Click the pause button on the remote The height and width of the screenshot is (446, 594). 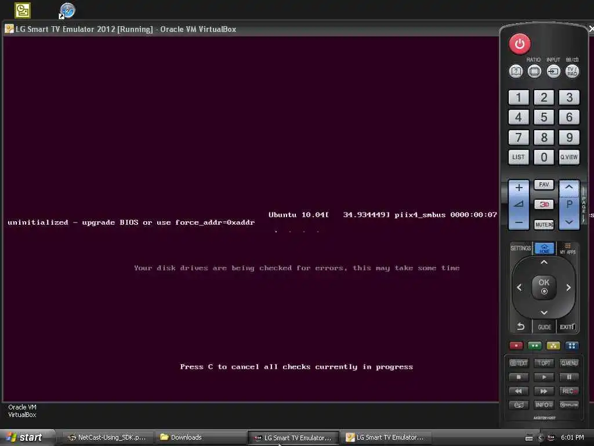pyautogui.click(x=569, y=377)
